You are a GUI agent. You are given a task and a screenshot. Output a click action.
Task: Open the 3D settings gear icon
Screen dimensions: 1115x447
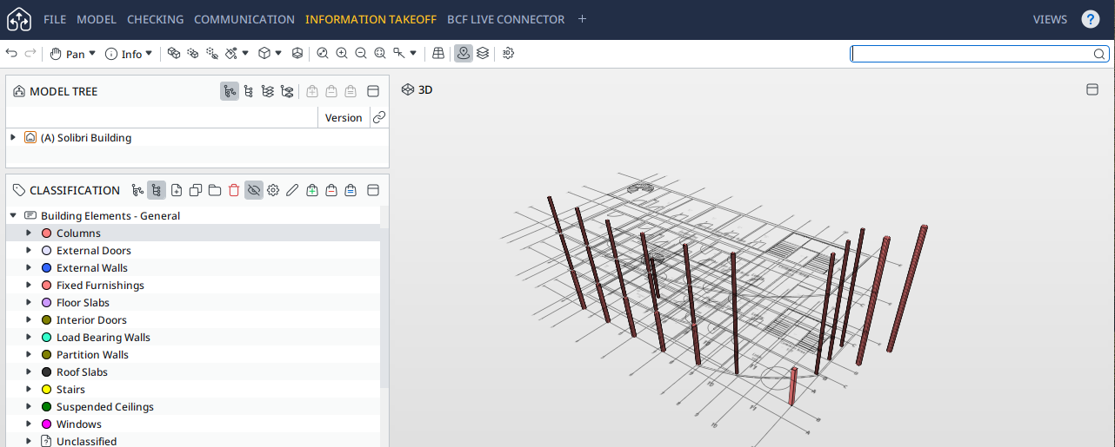pos(509,54)
